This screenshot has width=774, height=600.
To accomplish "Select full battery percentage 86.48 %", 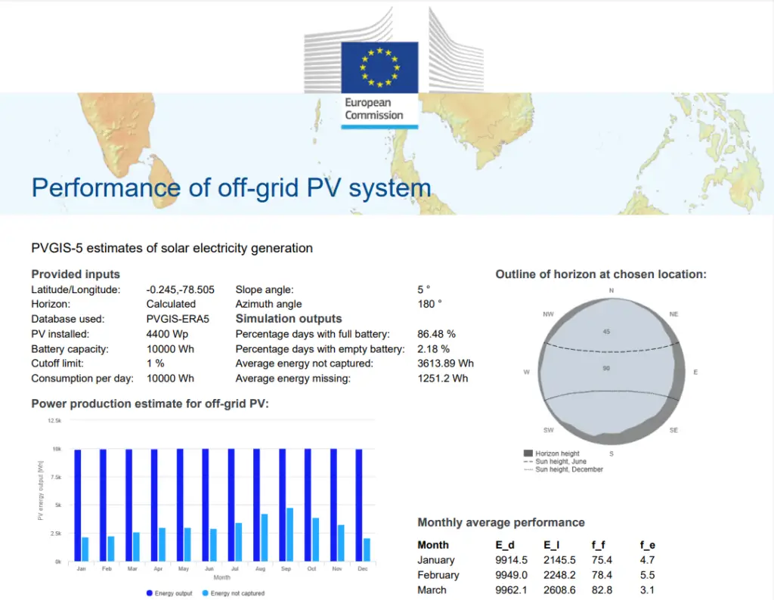I will pyautogui.click(x=436, y=334).
